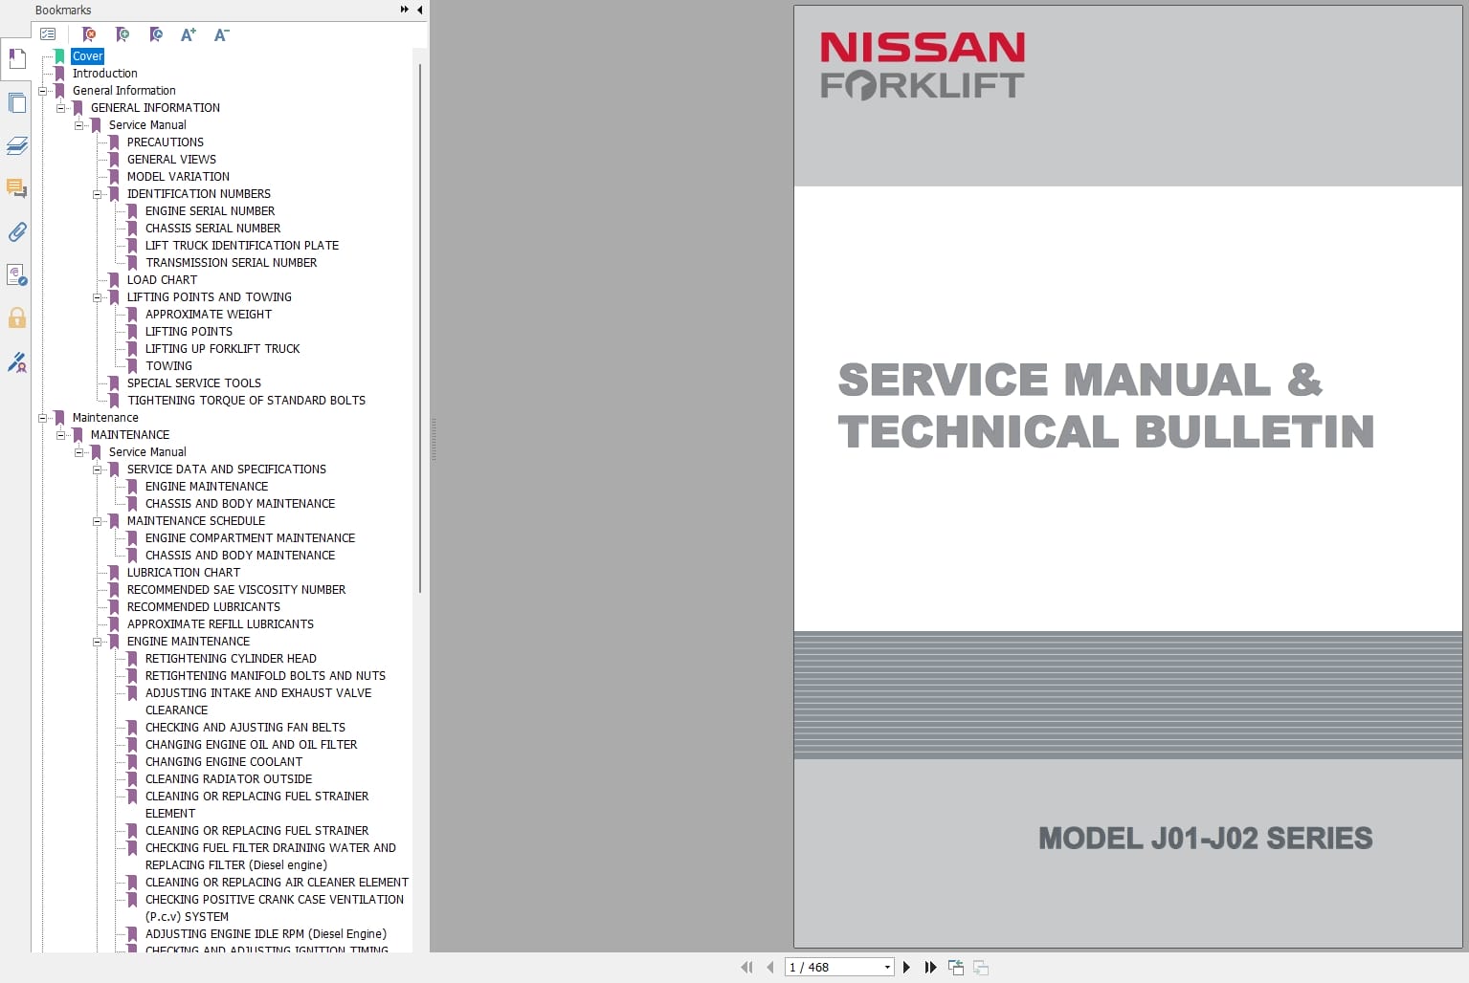Click the purple bookmark icon beside Introduction
This screenshot has width=1469, height=983.
(59, 74)
